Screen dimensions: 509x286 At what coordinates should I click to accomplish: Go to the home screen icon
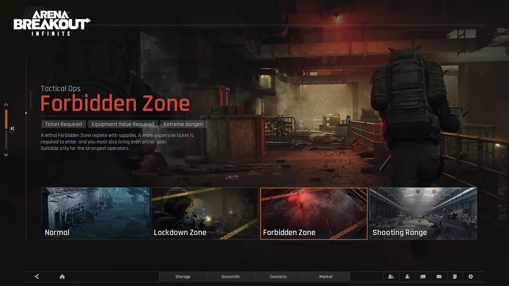click(62, 276)
